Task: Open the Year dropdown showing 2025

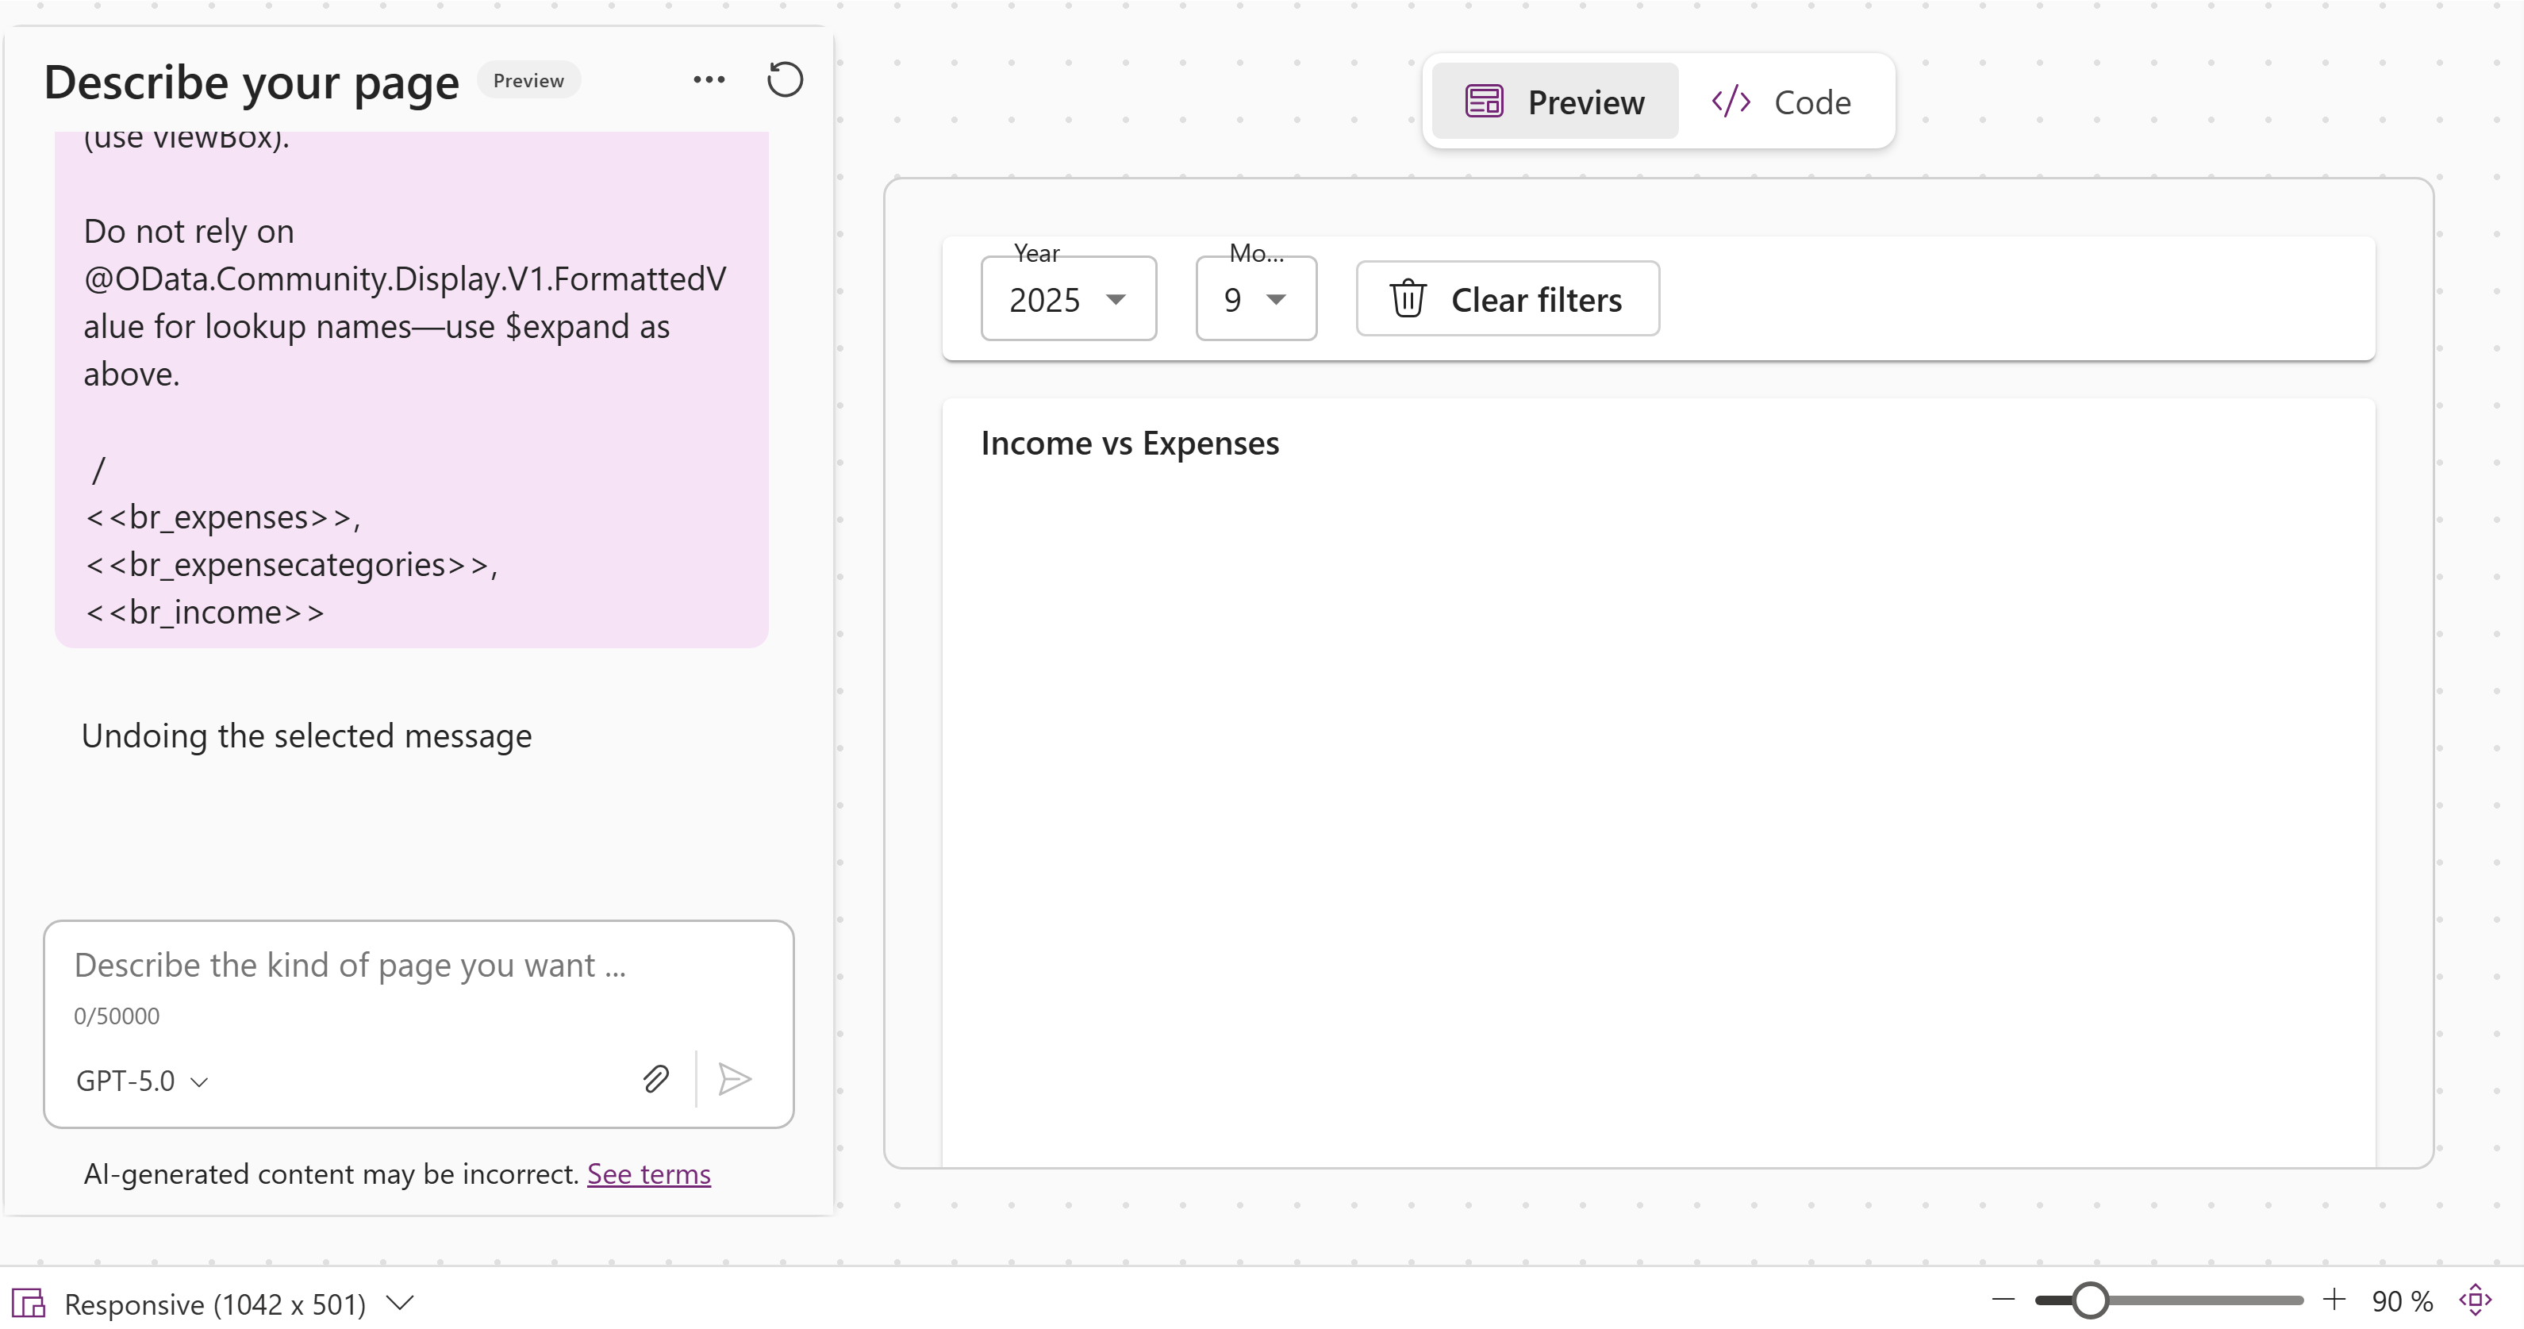Action: click(1068, 299)
